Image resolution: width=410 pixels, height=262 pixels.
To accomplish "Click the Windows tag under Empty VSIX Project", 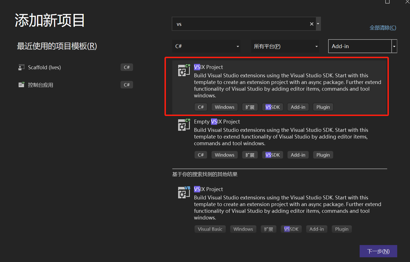I will click(225, 155).
